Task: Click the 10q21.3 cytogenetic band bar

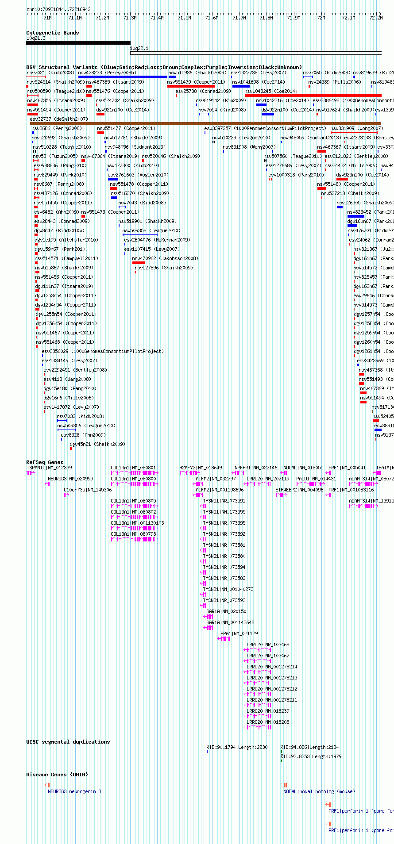Action: coord(78,43)
